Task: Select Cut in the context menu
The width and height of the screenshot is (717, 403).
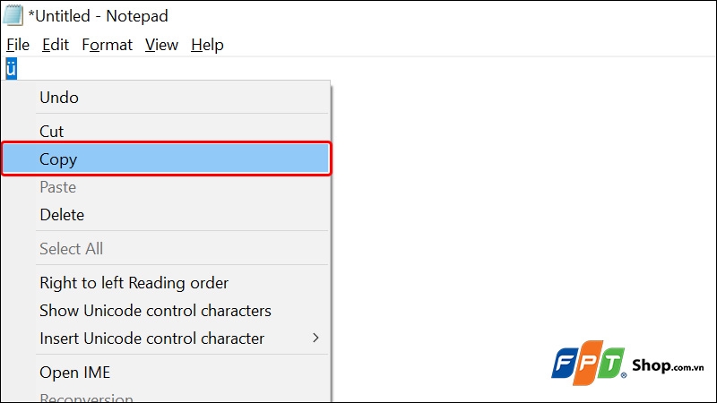Action: point(52,132)
